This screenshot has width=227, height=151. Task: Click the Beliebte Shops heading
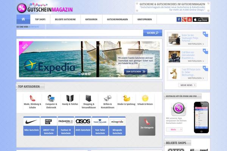pyautogui.click(x=176, y=143)
